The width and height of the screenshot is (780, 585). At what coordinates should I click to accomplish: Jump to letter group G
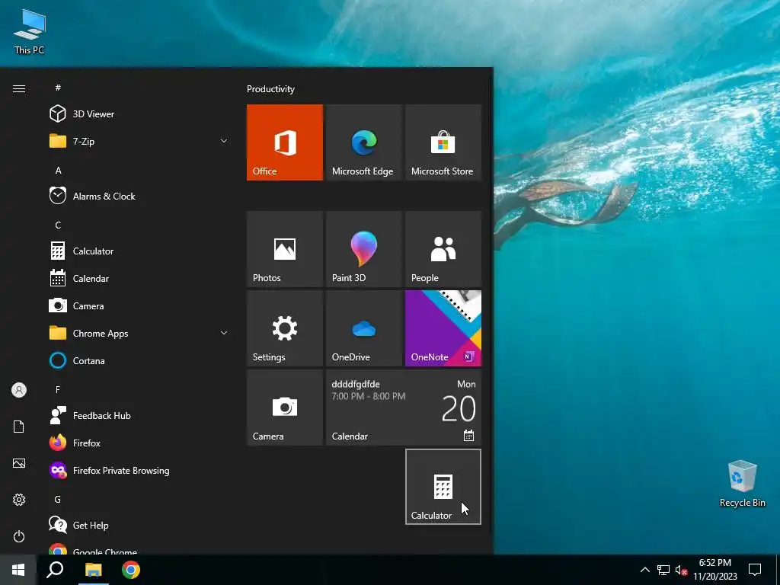click(x=58, y=499)
